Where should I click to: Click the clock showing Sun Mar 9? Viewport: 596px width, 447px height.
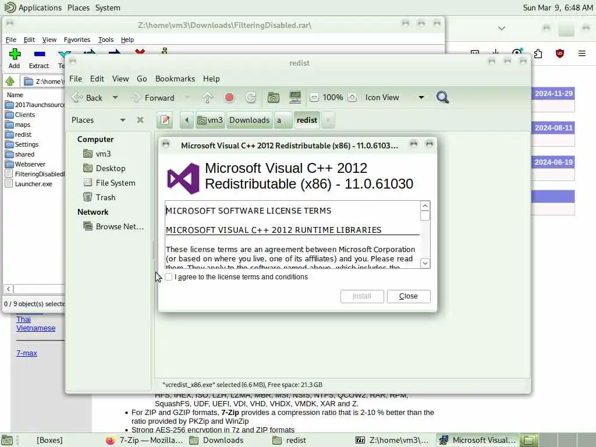558,8
